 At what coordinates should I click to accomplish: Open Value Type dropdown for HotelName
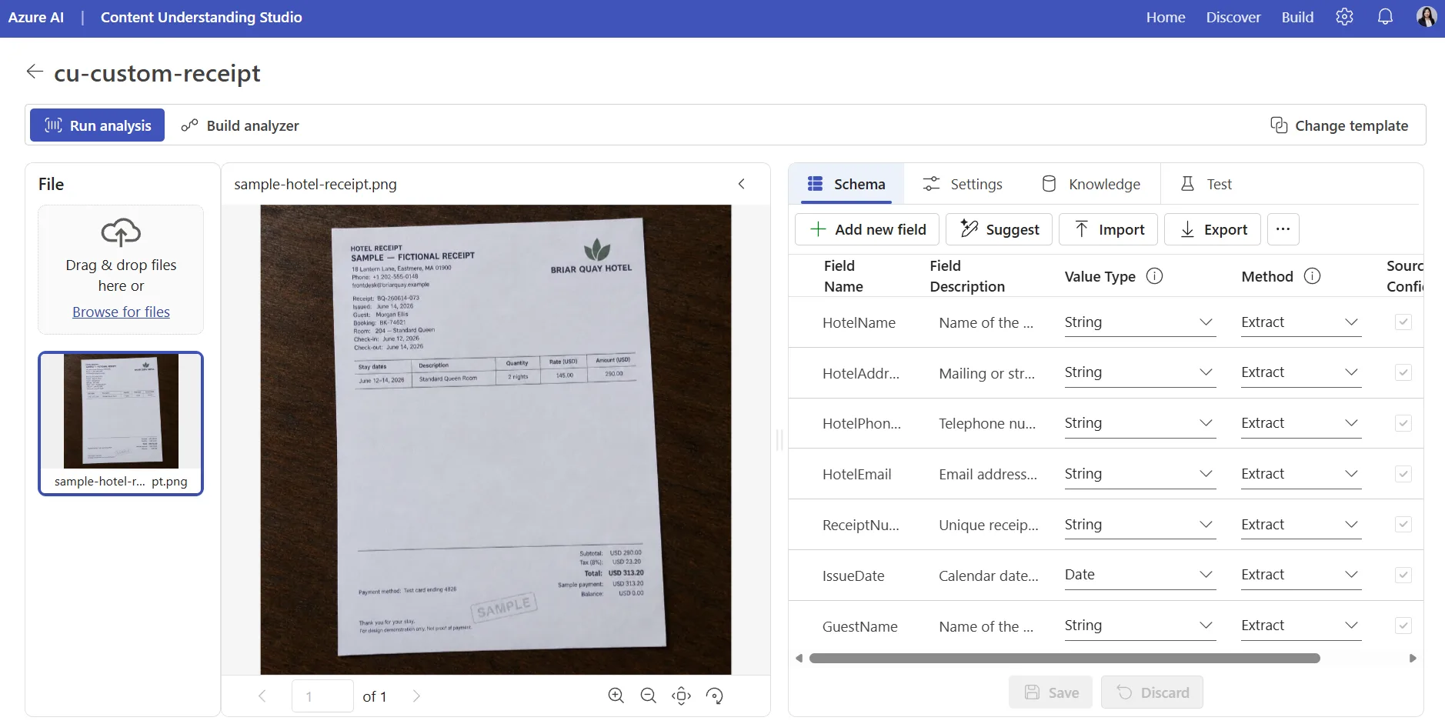click(1140, 322)
